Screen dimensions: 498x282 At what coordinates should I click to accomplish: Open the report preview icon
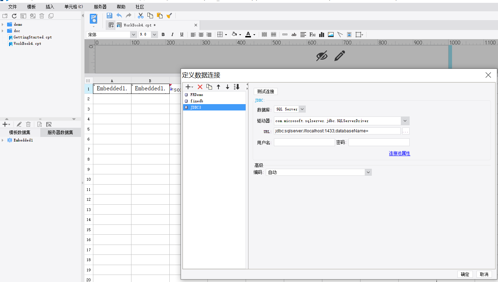click(94, 19)
